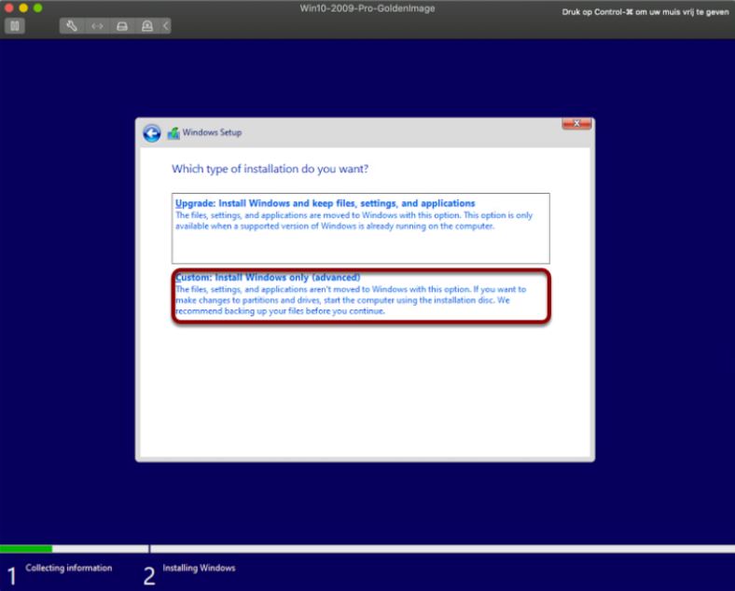This screenshot has height=591, width=735.
Task: Open the settings wrench icon
Action: coord(72,26)
